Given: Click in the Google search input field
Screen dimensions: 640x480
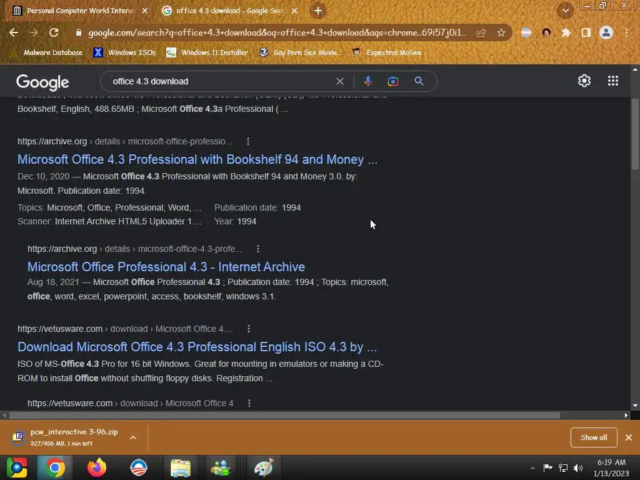Looking at the screenshot, I should pyautogui.click(x=221, y=81).
